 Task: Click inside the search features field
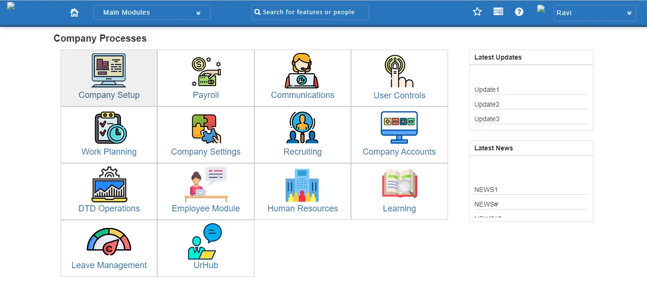pyautogui.click(x=310, y=12)
